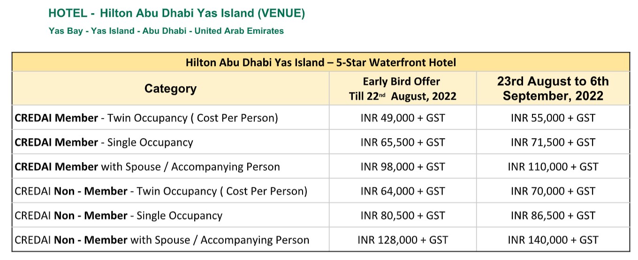Select the Category column header
Image resolution: width=638 pixels, height=260 pixels.
pos(170,89)
